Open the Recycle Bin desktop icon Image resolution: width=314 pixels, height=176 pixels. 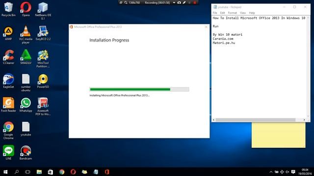pyautogui.click(x=8, y=9)
